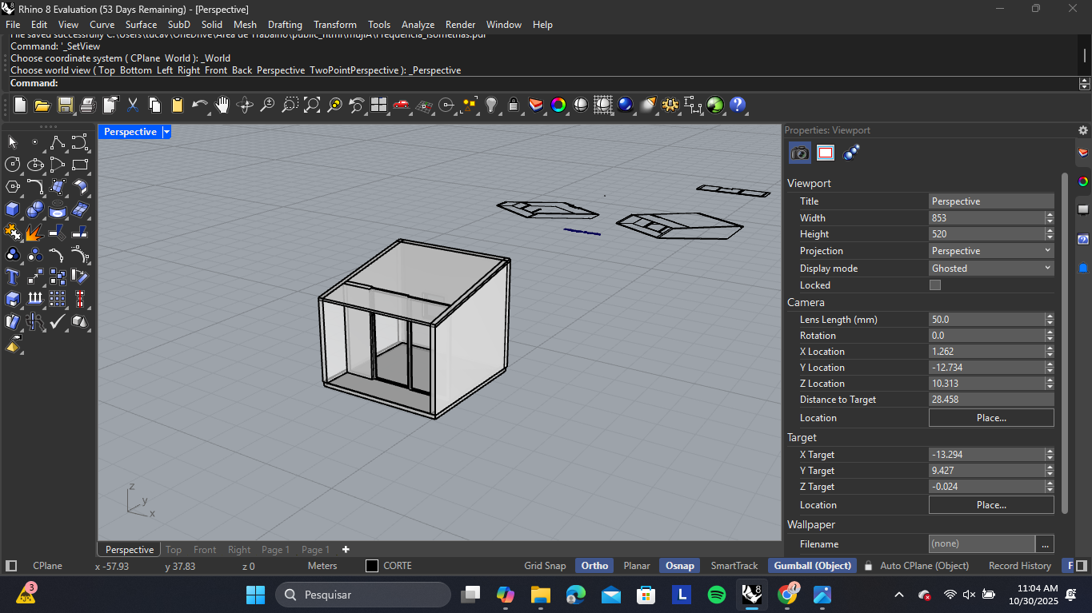This screenshot has width=1092, height=613.
Task: Click the Camera Location Place button
Action: (990, 418)
